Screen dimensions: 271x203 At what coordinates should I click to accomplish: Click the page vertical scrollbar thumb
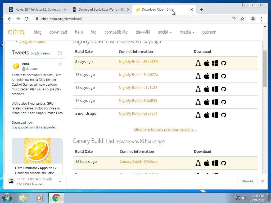[265, 69]
